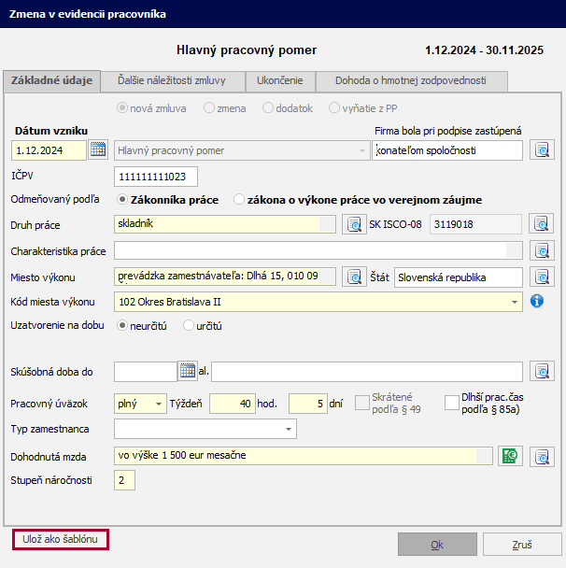Image resolution: width=566 pixels, height=568 pixels.
Task: Open 'Dohoda o hmotnej zodpovednosti' tab
Action: (x=412, y=81)
